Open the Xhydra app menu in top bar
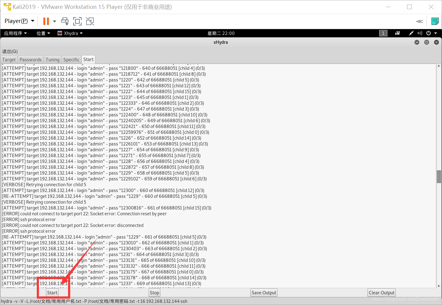The height and width of the screenshot is (305, 442). pyautogui.click(x=70, y=33)
